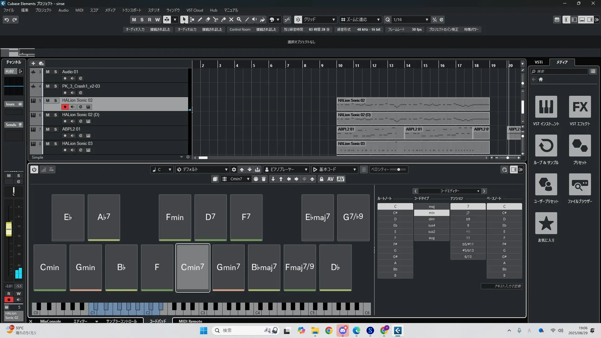Mute the HALion Sonic 03 track
601x338 pixels.
click(48, 144)
